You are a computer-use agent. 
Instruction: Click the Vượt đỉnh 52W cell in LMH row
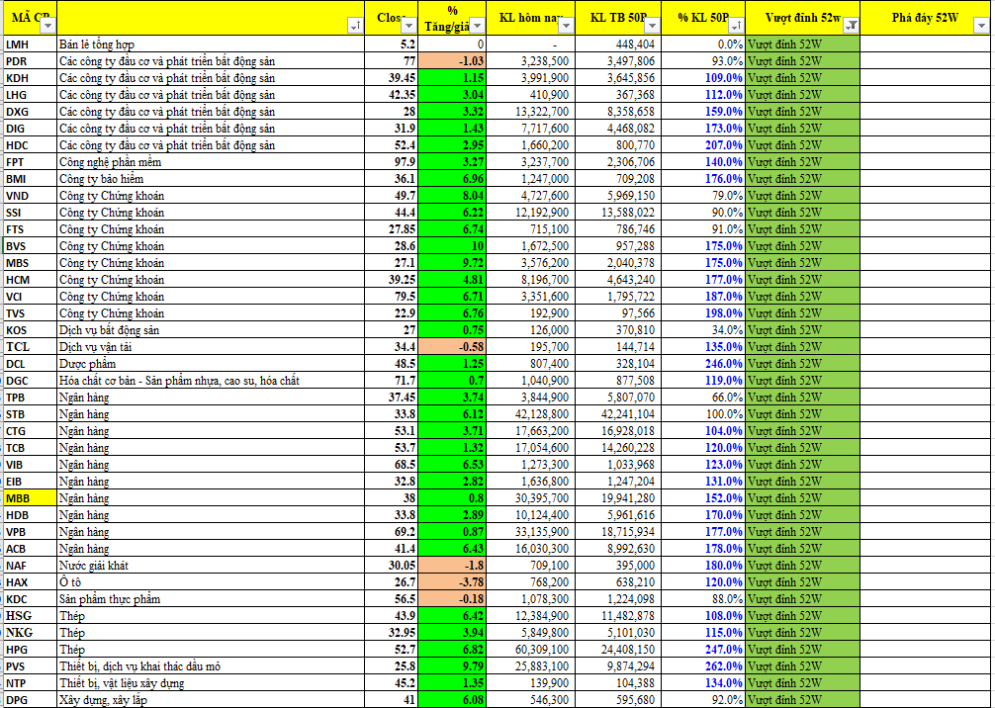[802, 44]
